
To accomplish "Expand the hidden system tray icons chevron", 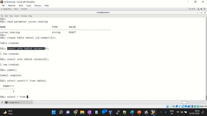I will click(x=161, y=112).
